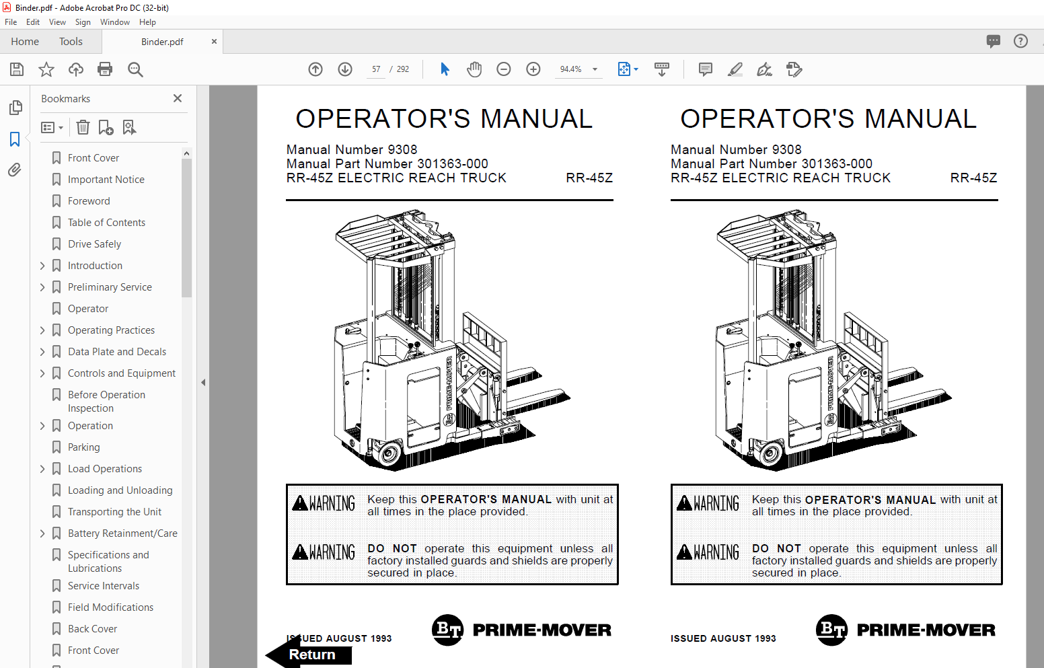Viewport: 1044px width, 668px height.
Task: Click the bookmarks panel vertical scrollbar
Action: coord(186,229)
